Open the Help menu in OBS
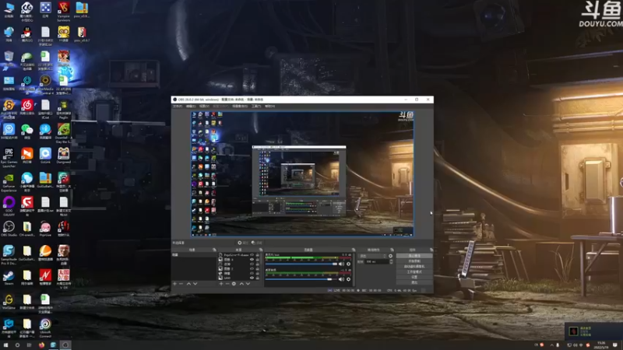Image resolution: width=623 pixels, height=350 pixels. point(269,106)
